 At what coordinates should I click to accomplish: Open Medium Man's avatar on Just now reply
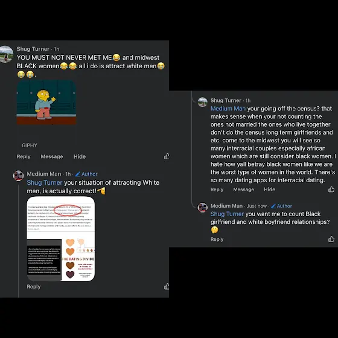point(203,208)
